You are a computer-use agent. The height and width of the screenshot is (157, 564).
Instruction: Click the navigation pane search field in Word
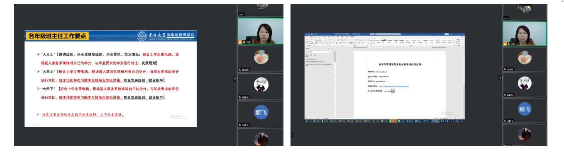tap(318, 52)
